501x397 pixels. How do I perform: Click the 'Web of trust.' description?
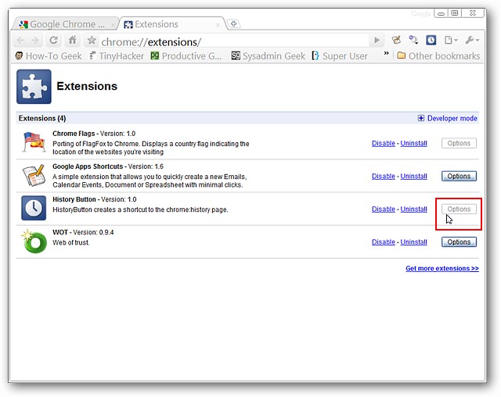pyautogui.click(x=71, y=243)
